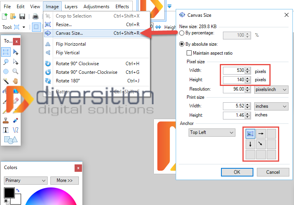Open the Effects menu
The image size is (294, 205).
[122, 7]
